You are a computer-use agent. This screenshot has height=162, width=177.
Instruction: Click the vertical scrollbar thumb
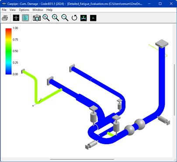[174, 90]
